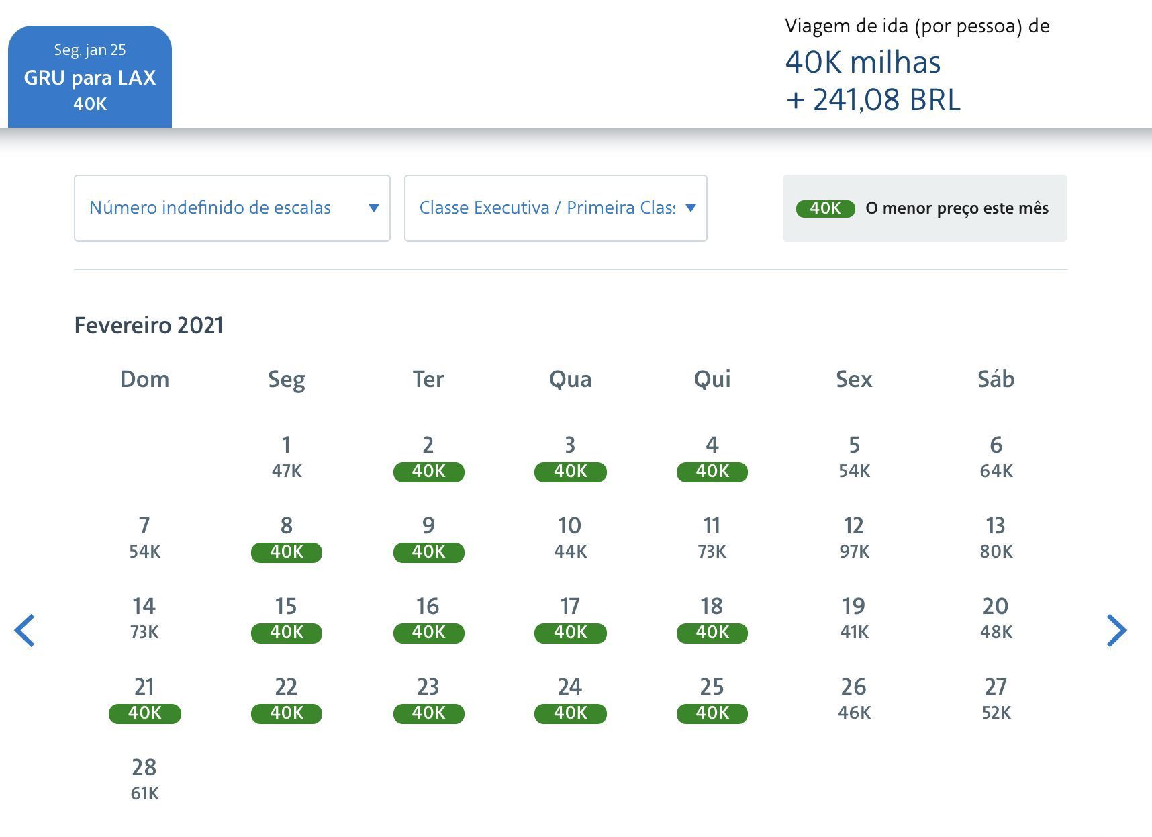The height and width of the screenshot is (837, 1152).
Task: Select February 15 priced 40K
Action: click(287, 618)
